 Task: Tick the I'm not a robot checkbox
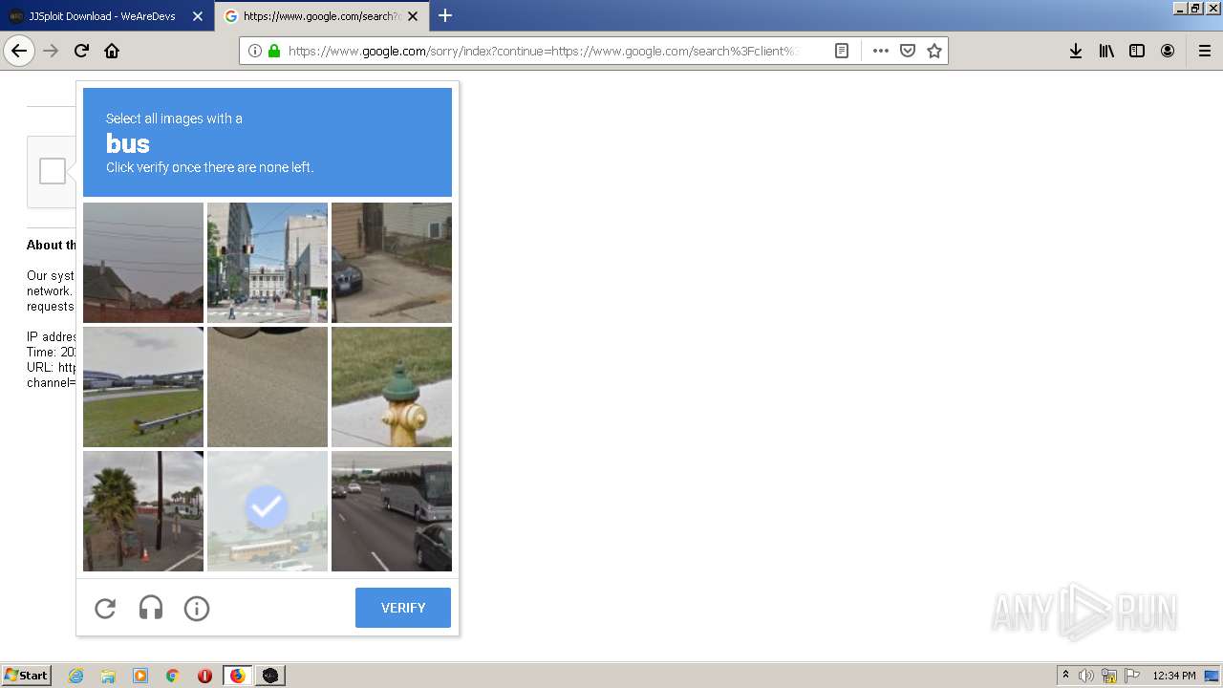(x=53, y=171)
